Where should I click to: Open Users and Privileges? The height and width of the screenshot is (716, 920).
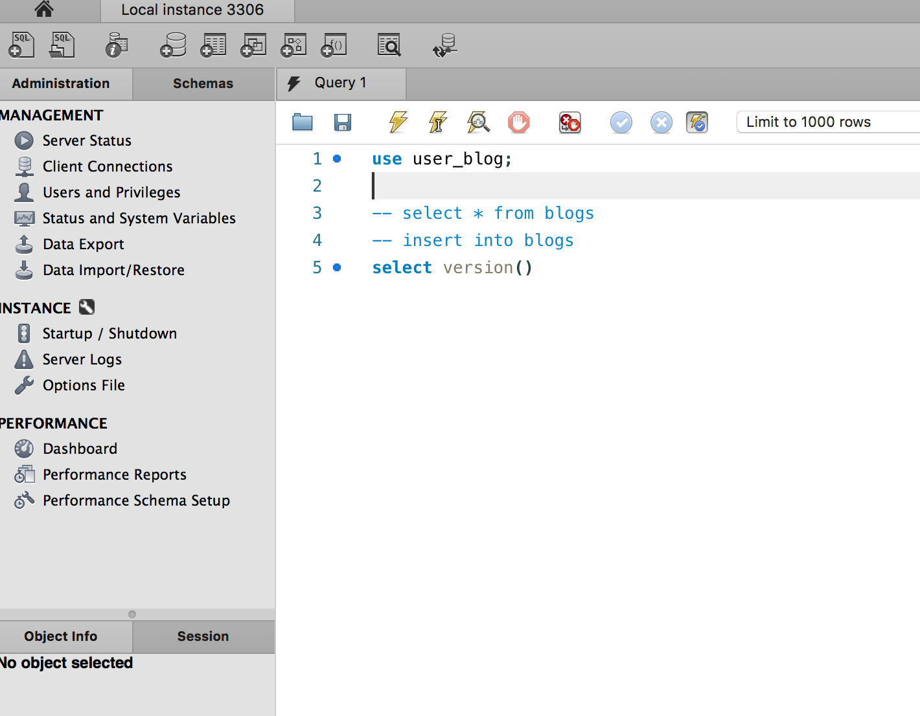pos(111,192)
